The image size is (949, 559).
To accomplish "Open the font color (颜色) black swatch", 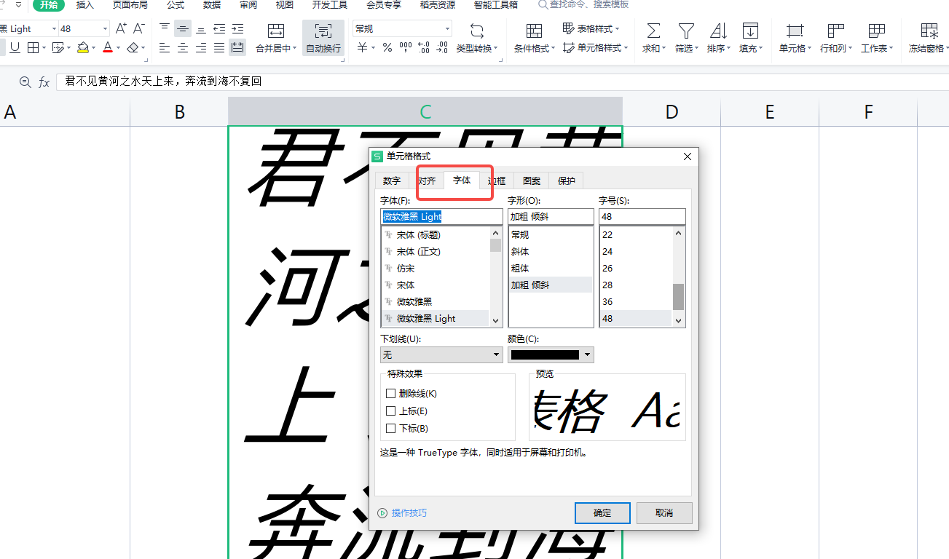I will pyautogui.click(x=551, y=355).
